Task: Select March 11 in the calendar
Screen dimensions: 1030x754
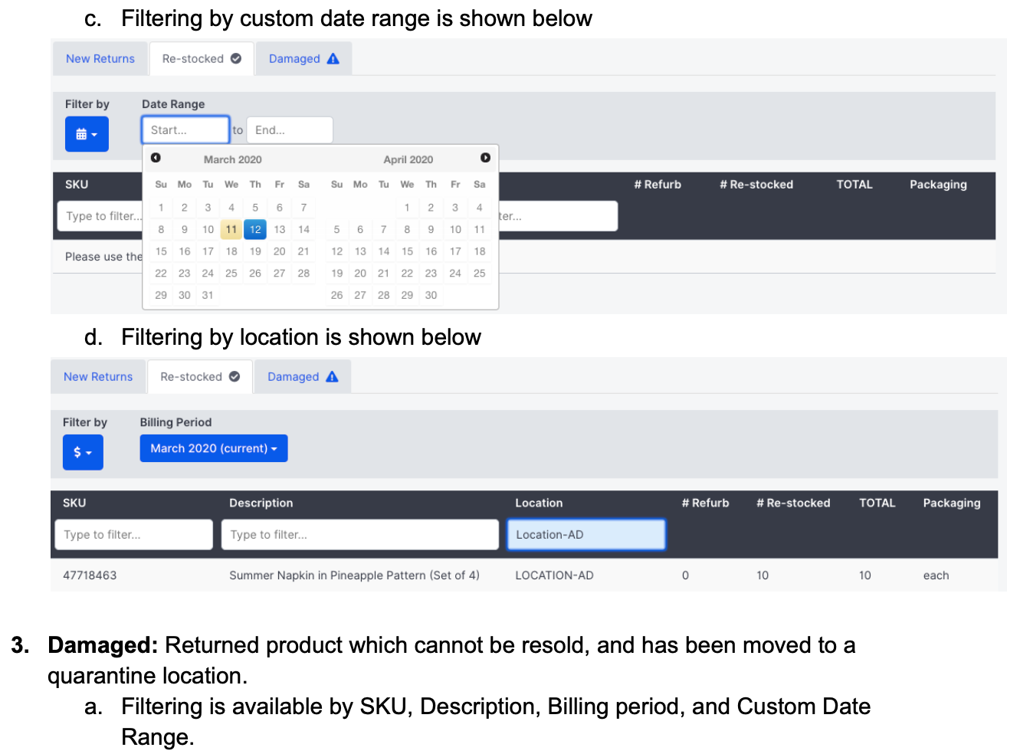Action: click(231, 229)
